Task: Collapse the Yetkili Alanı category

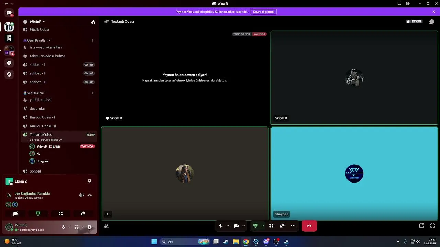Action: pos(35,93)
